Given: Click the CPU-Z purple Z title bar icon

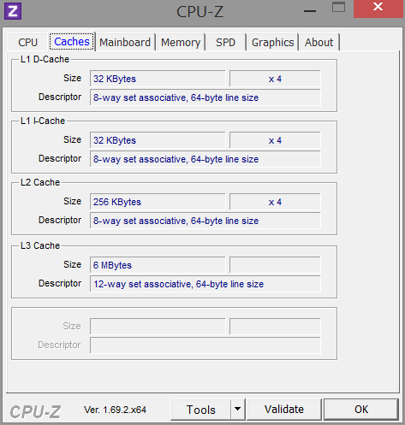Looking at the screenshot, I should click(x=13, y=11).
